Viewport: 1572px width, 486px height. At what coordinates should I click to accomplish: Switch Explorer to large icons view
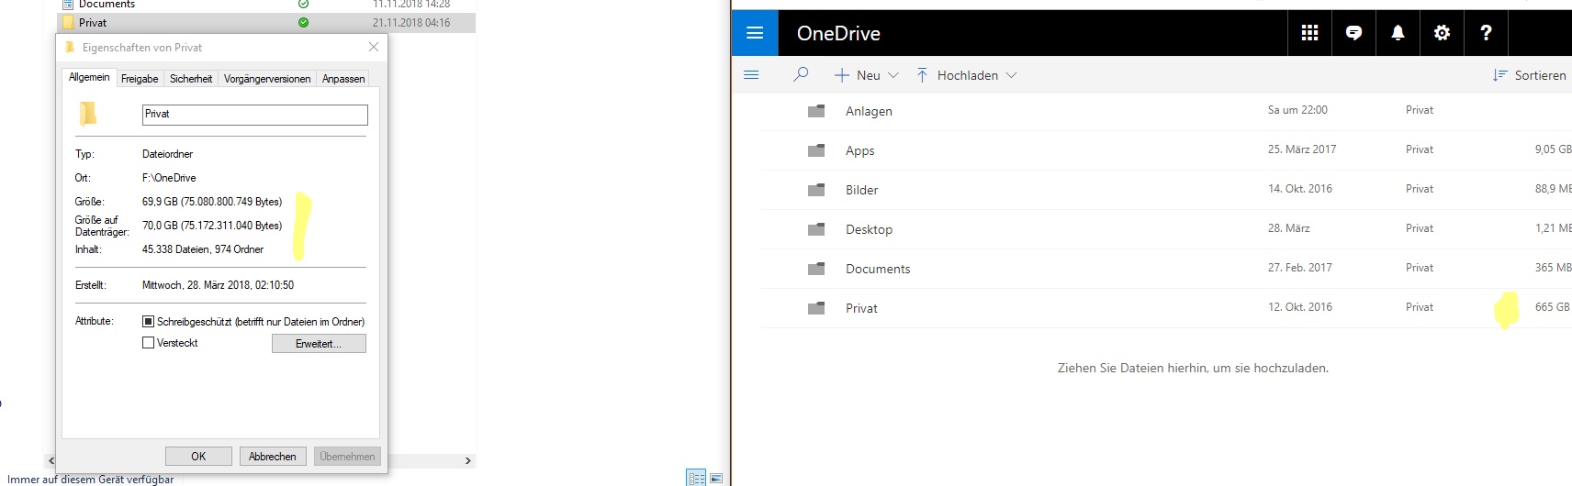(x=716, y=478)
